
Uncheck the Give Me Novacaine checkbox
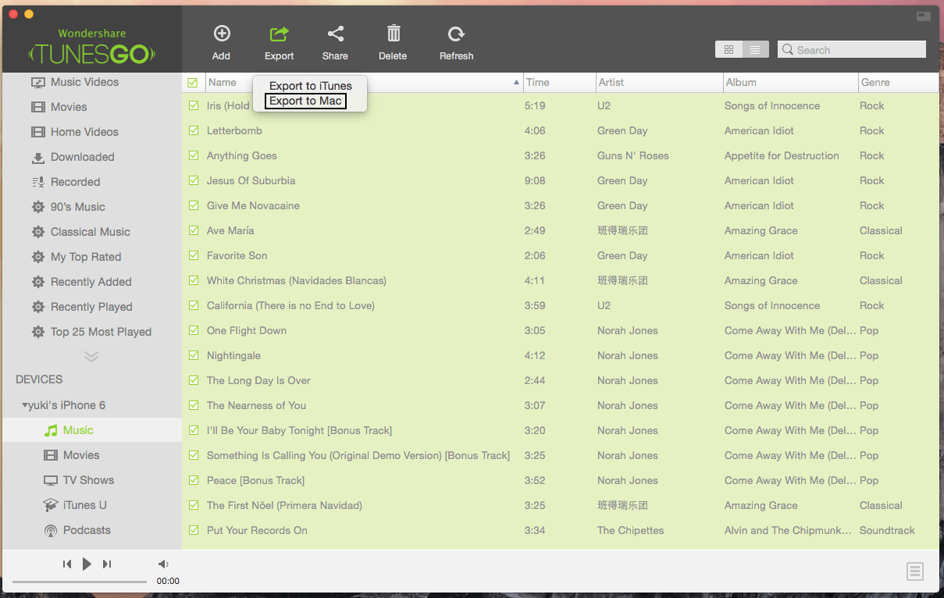click(194, 205)
